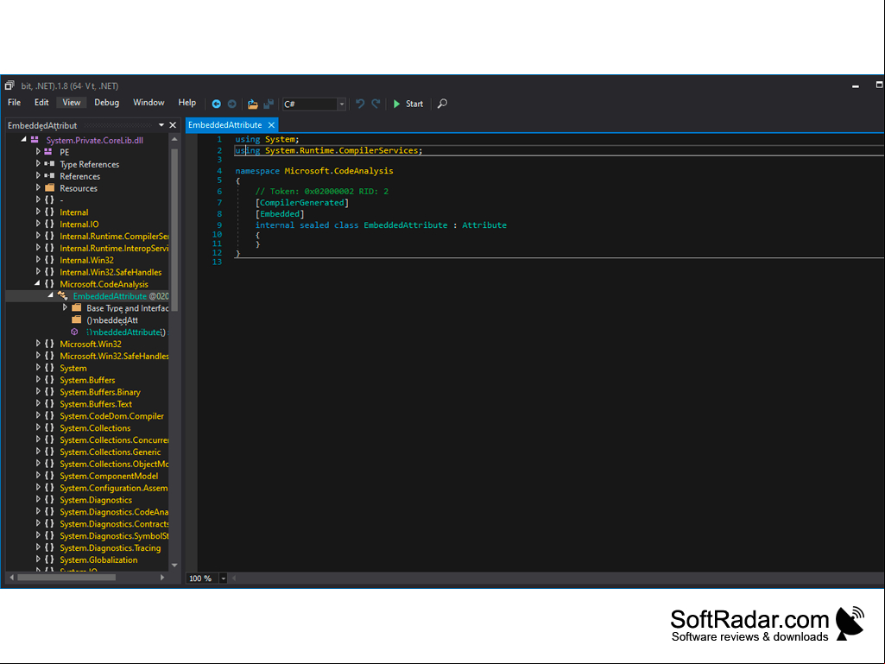Open the Window menu

click(x=149, y=103)
